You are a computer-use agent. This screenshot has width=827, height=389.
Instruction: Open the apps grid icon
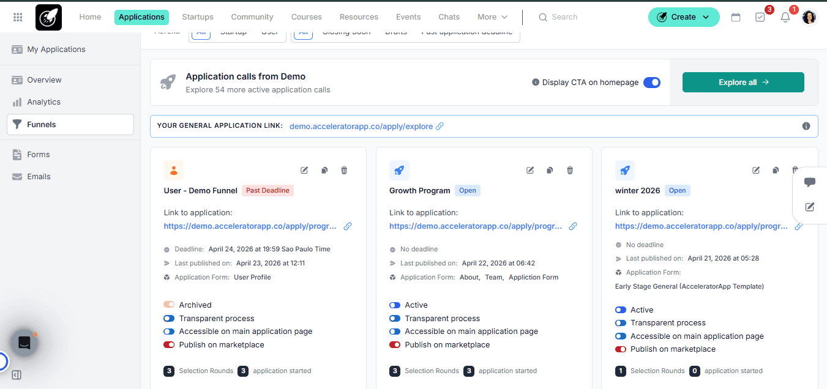pyautogui.click(x=18, y=17)
